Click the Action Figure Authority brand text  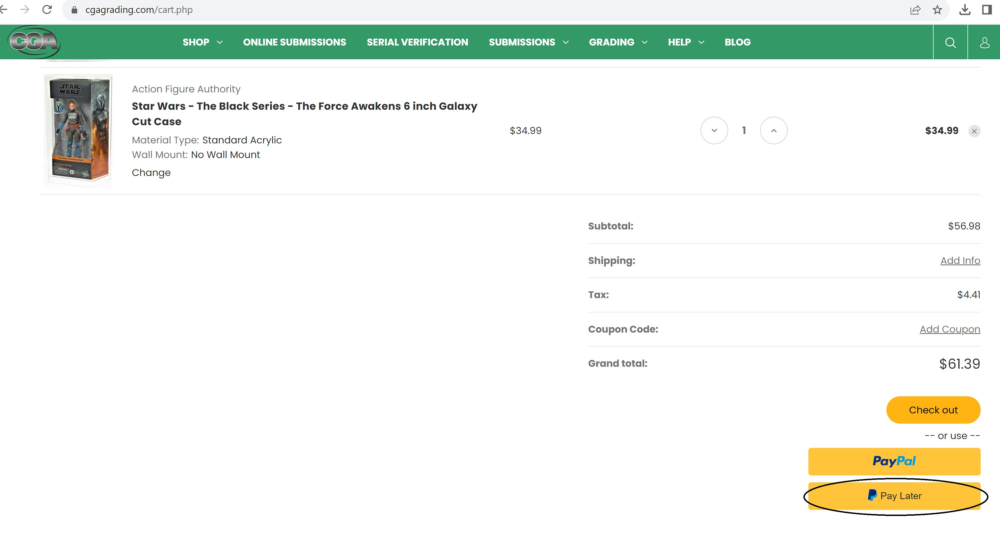pos(186,89)
